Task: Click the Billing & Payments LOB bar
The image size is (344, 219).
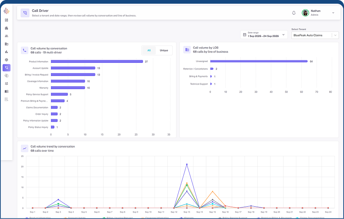Action: 211,76
